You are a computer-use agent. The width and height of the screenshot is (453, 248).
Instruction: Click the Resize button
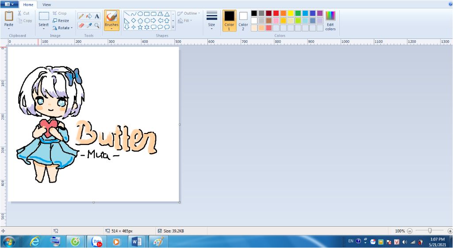click(61, 21)
